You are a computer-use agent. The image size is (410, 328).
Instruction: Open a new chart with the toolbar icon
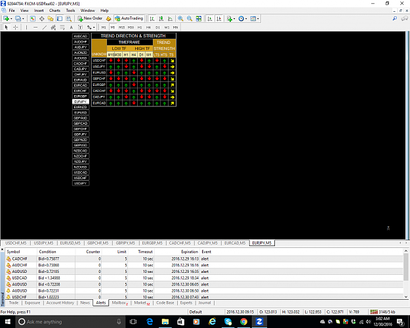6,18
